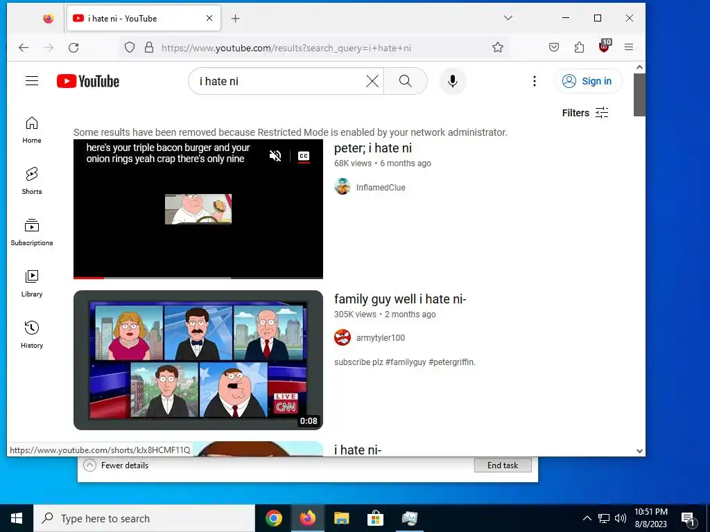
Task: Seek on the preview video progress bar
Action: (x=198, y=277)
